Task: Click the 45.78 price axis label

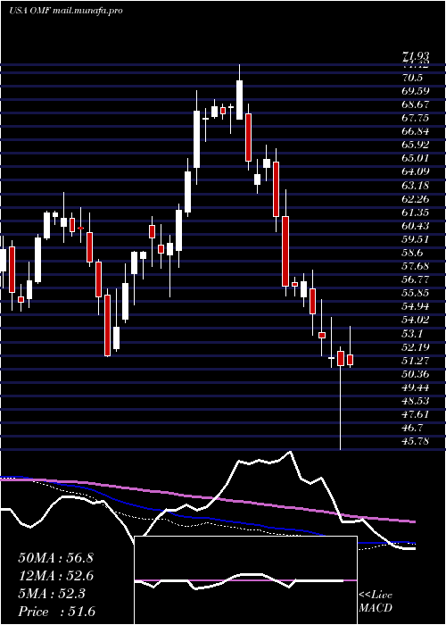Action: point(417,442)
